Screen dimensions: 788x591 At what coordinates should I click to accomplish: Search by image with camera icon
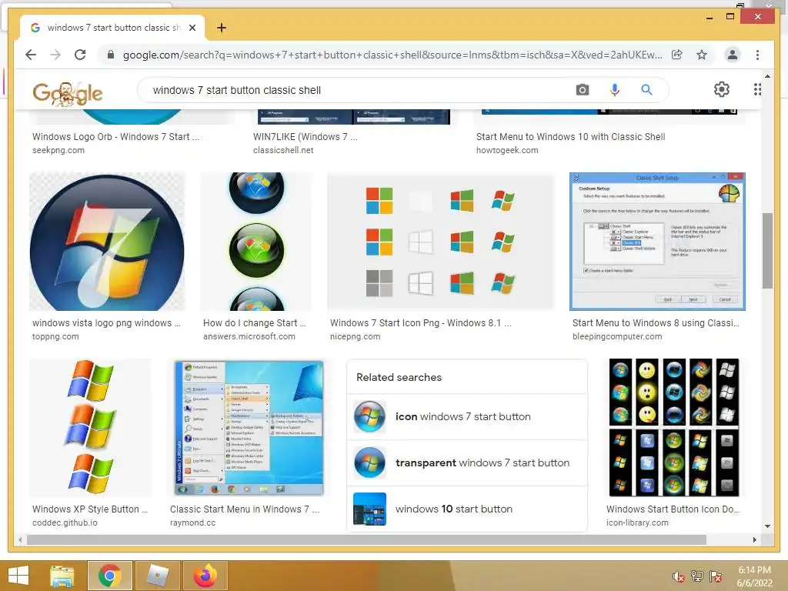point(583,90)
